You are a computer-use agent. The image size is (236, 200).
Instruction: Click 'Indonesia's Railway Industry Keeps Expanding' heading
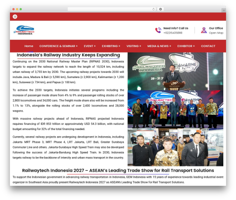click(x=68, y=55)
